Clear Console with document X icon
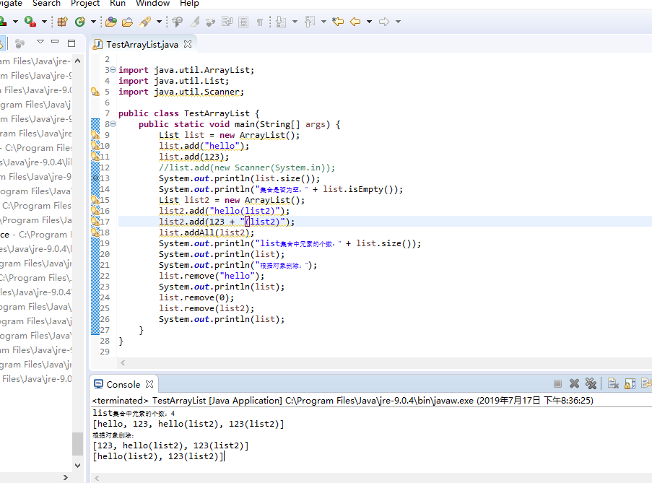652x483 pixels. [613, 383]
